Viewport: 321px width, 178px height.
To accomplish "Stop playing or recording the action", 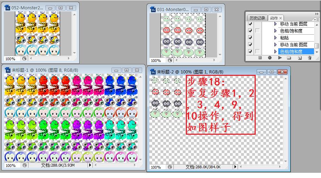I will [260, 58].
